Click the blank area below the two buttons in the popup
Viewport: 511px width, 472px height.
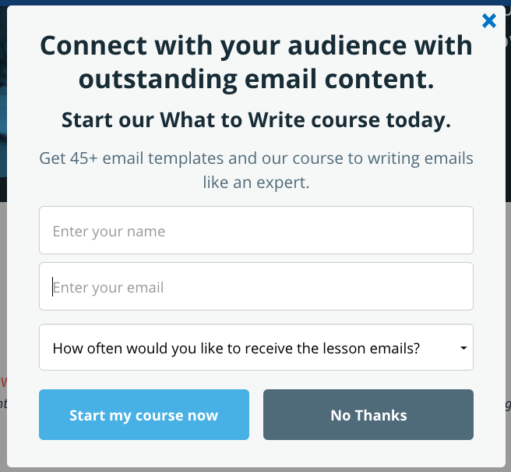pos(256,454)
